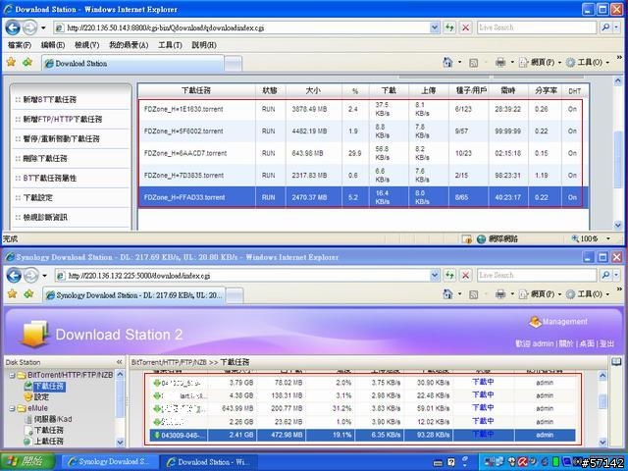Click Forward button in Synology window
The width and height of the screenshot is (628, 471).
point(30,276)
